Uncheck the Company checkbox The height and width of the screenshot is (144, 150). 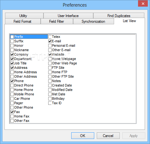click(12, 54)
